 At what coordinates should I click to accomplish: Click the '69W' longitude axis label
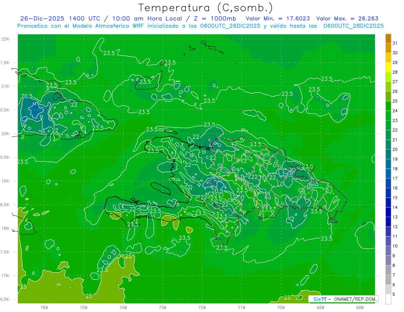pyautogui.click(x=321, y=307)
